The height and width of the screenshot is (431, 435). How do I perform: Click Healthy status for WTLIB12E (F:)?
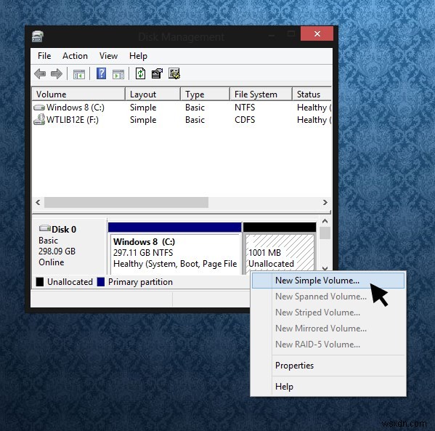[x=314, y=120]
